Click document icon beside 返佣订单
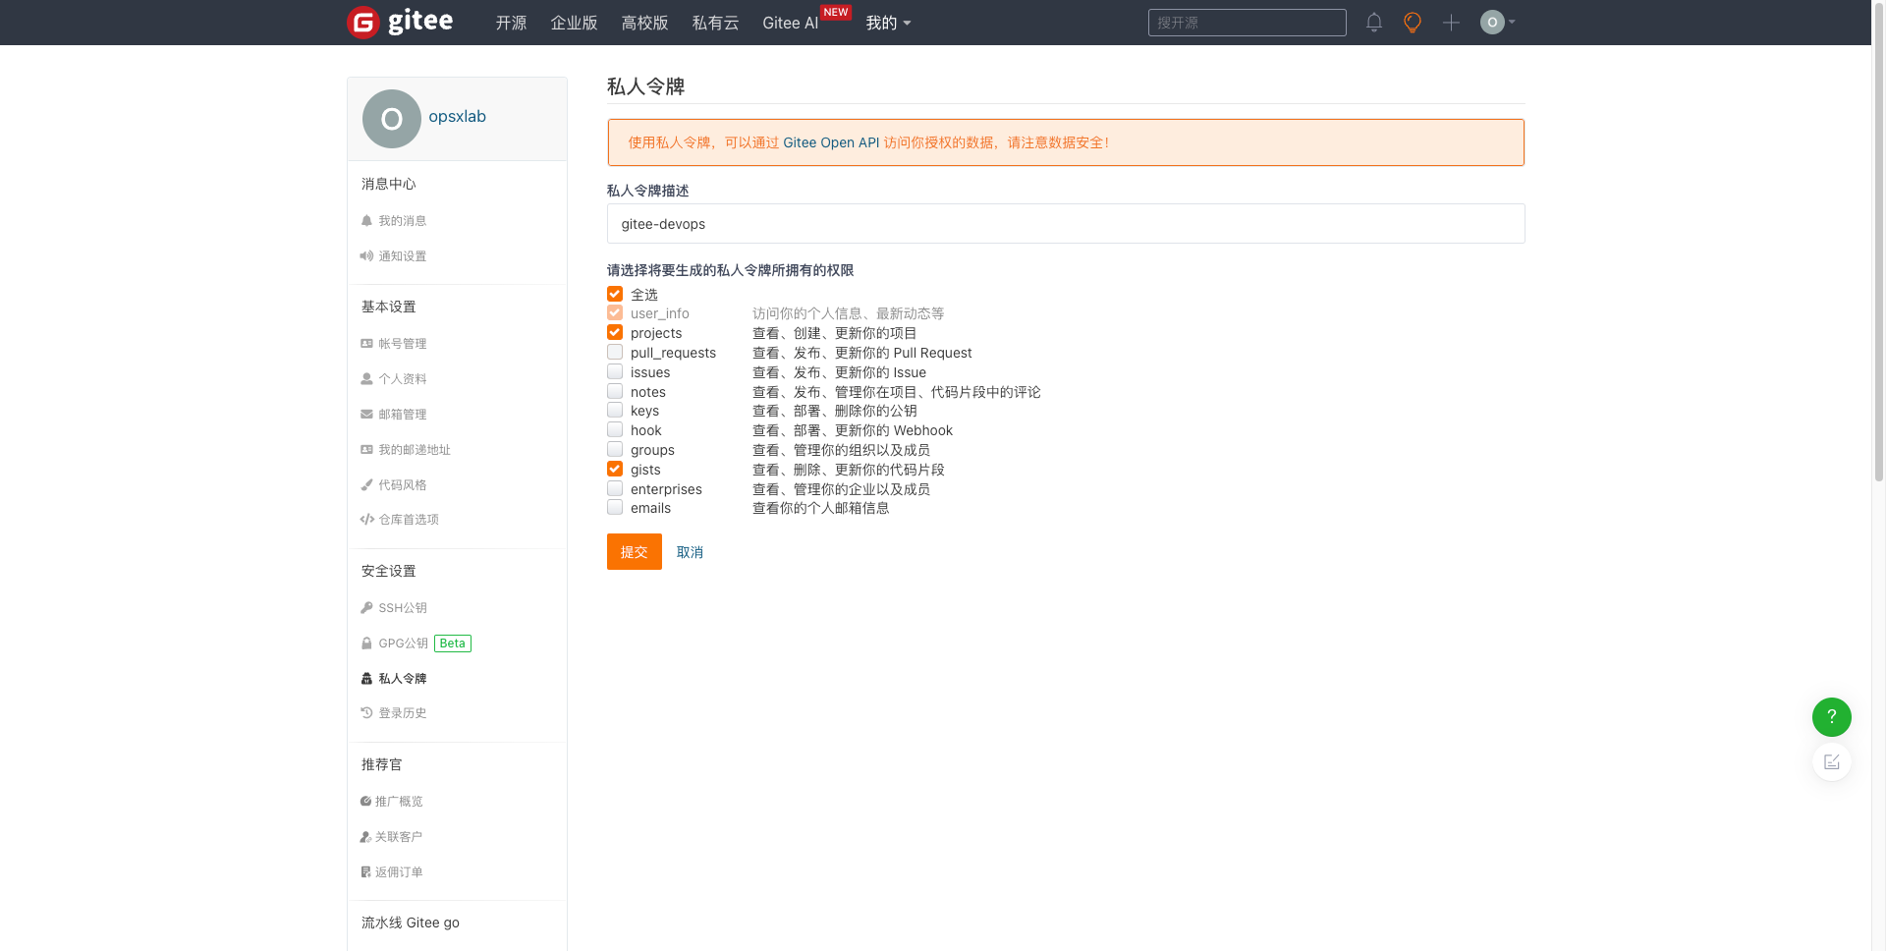The image size is (1886, 951). 365,872
